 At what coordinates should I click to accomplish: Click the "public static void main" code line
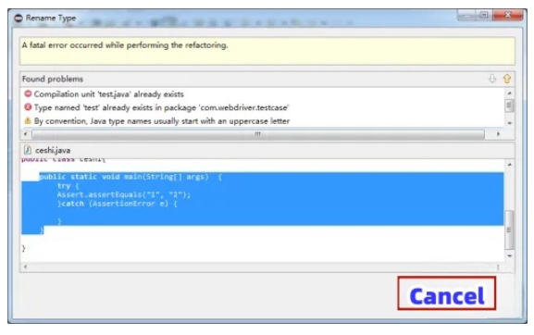pyautogui.click(x=130, y=177)
